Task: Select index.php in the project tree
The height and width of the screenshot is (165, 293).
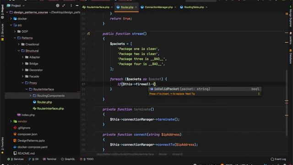Action: click(26, 115)
